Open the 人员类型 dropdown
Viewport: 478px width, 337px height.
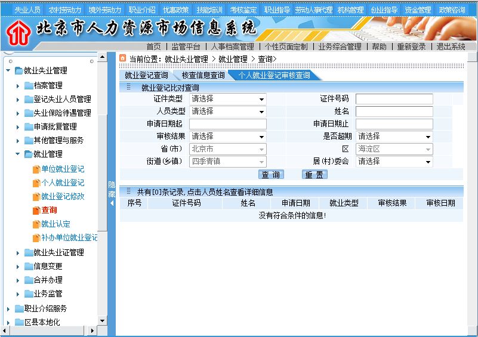[x=228, y=112]
